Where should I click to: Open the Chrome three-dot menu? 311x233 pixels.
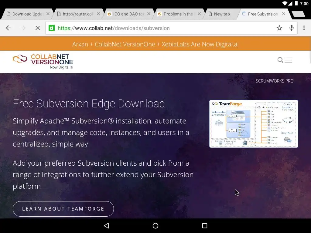point(304,28)
